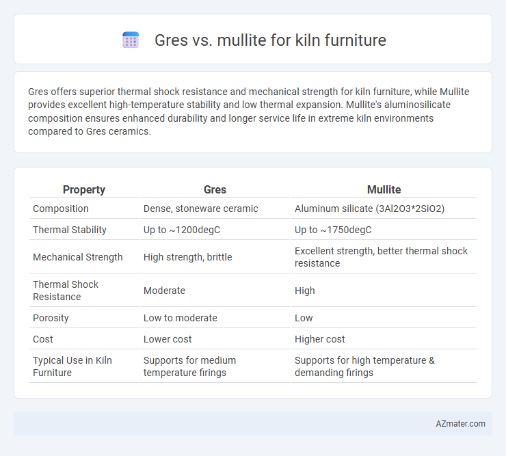Click the 'Porosity' row label
Viewport: 506px width, 456px height.
pos(51,318)
